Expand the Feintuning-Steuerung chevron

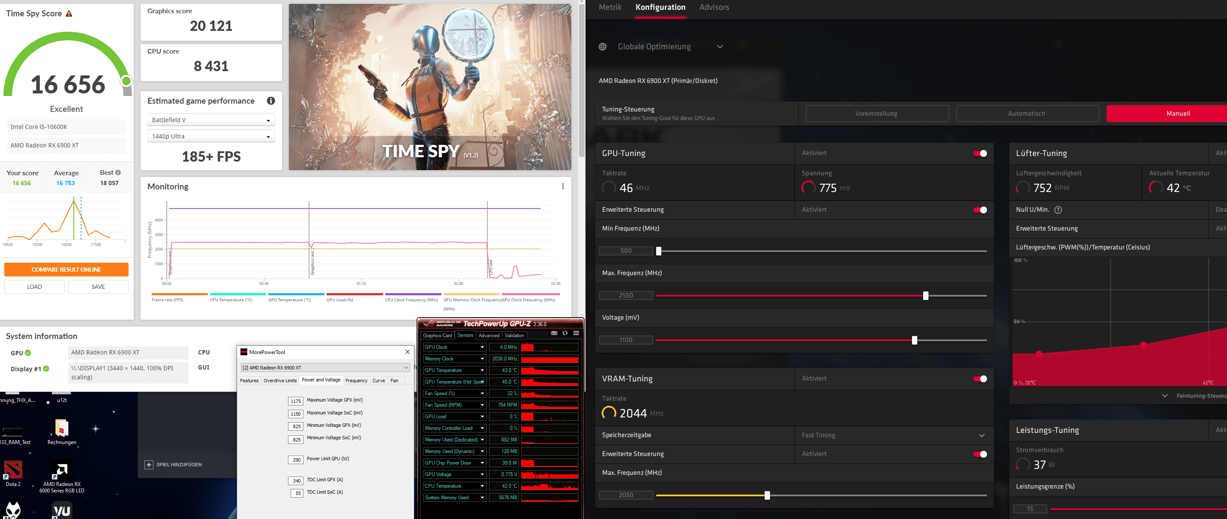point(1164,396)
